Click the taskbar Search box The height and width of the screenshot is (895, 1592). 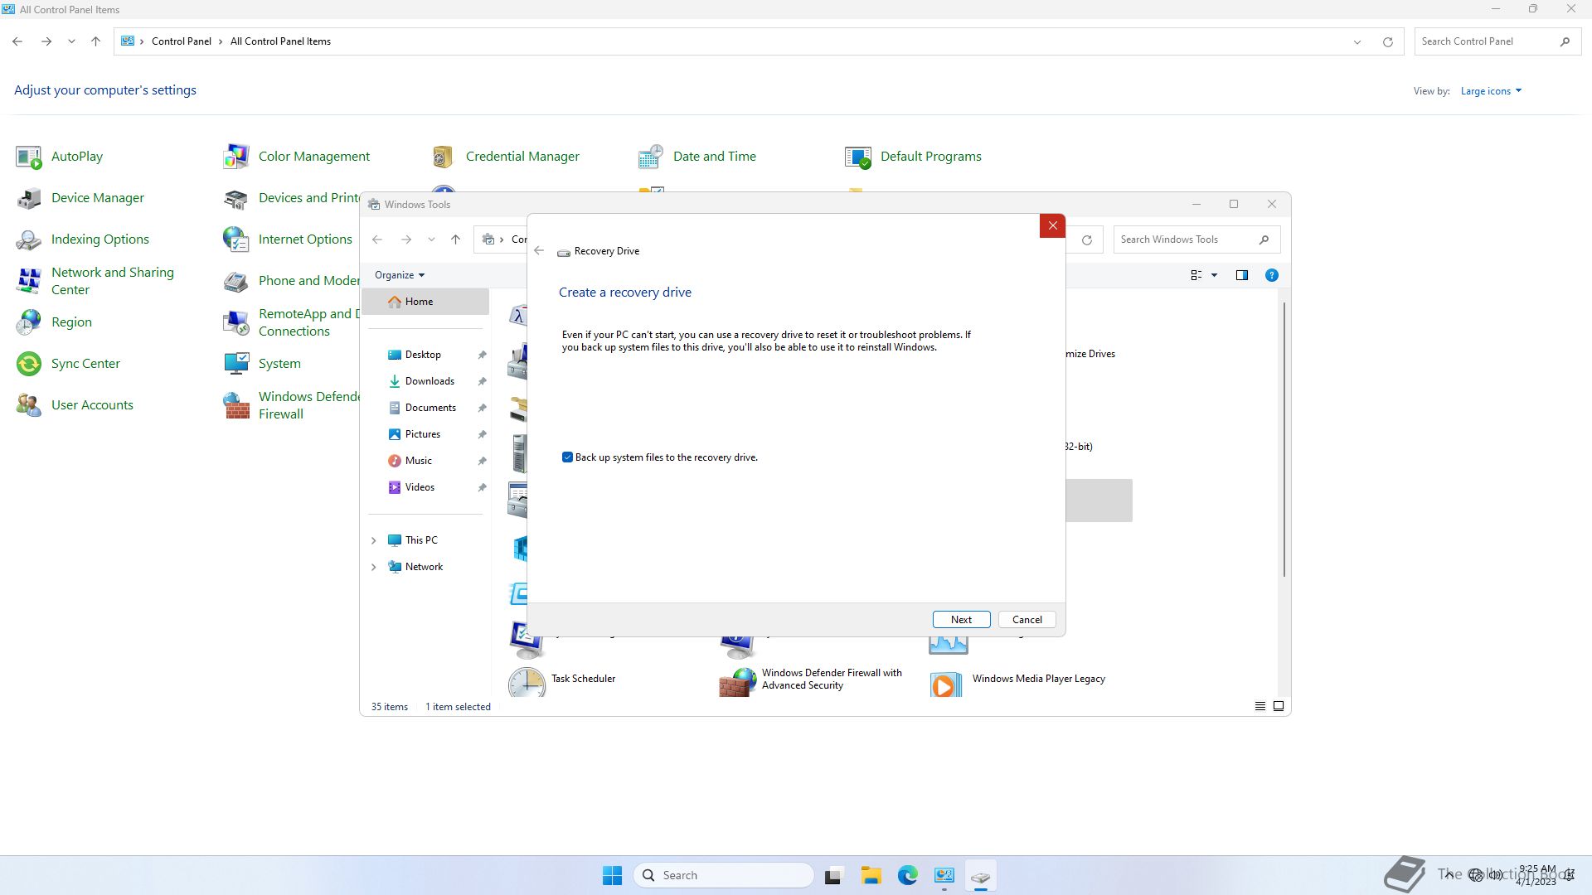[723, 875]
